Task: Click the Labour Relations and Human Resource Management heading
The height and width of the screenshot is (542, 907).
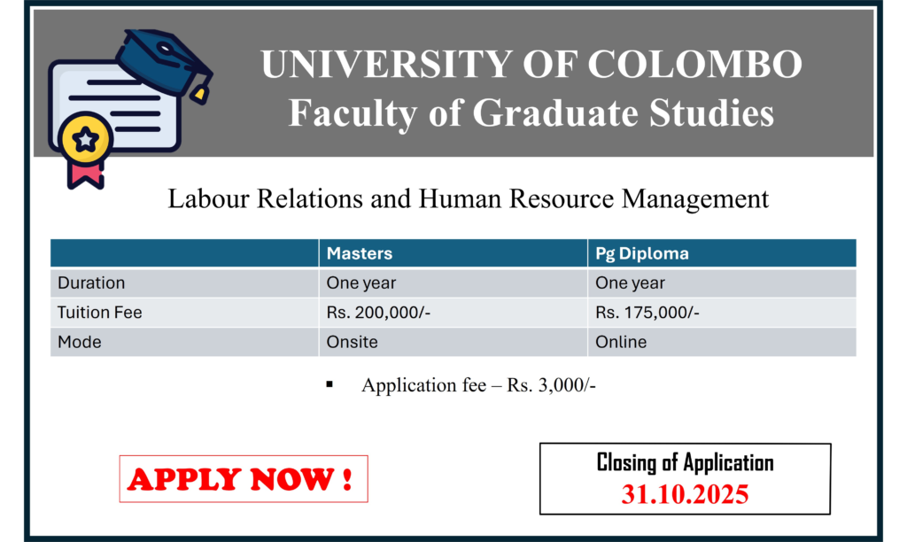Action: (469, 198)
